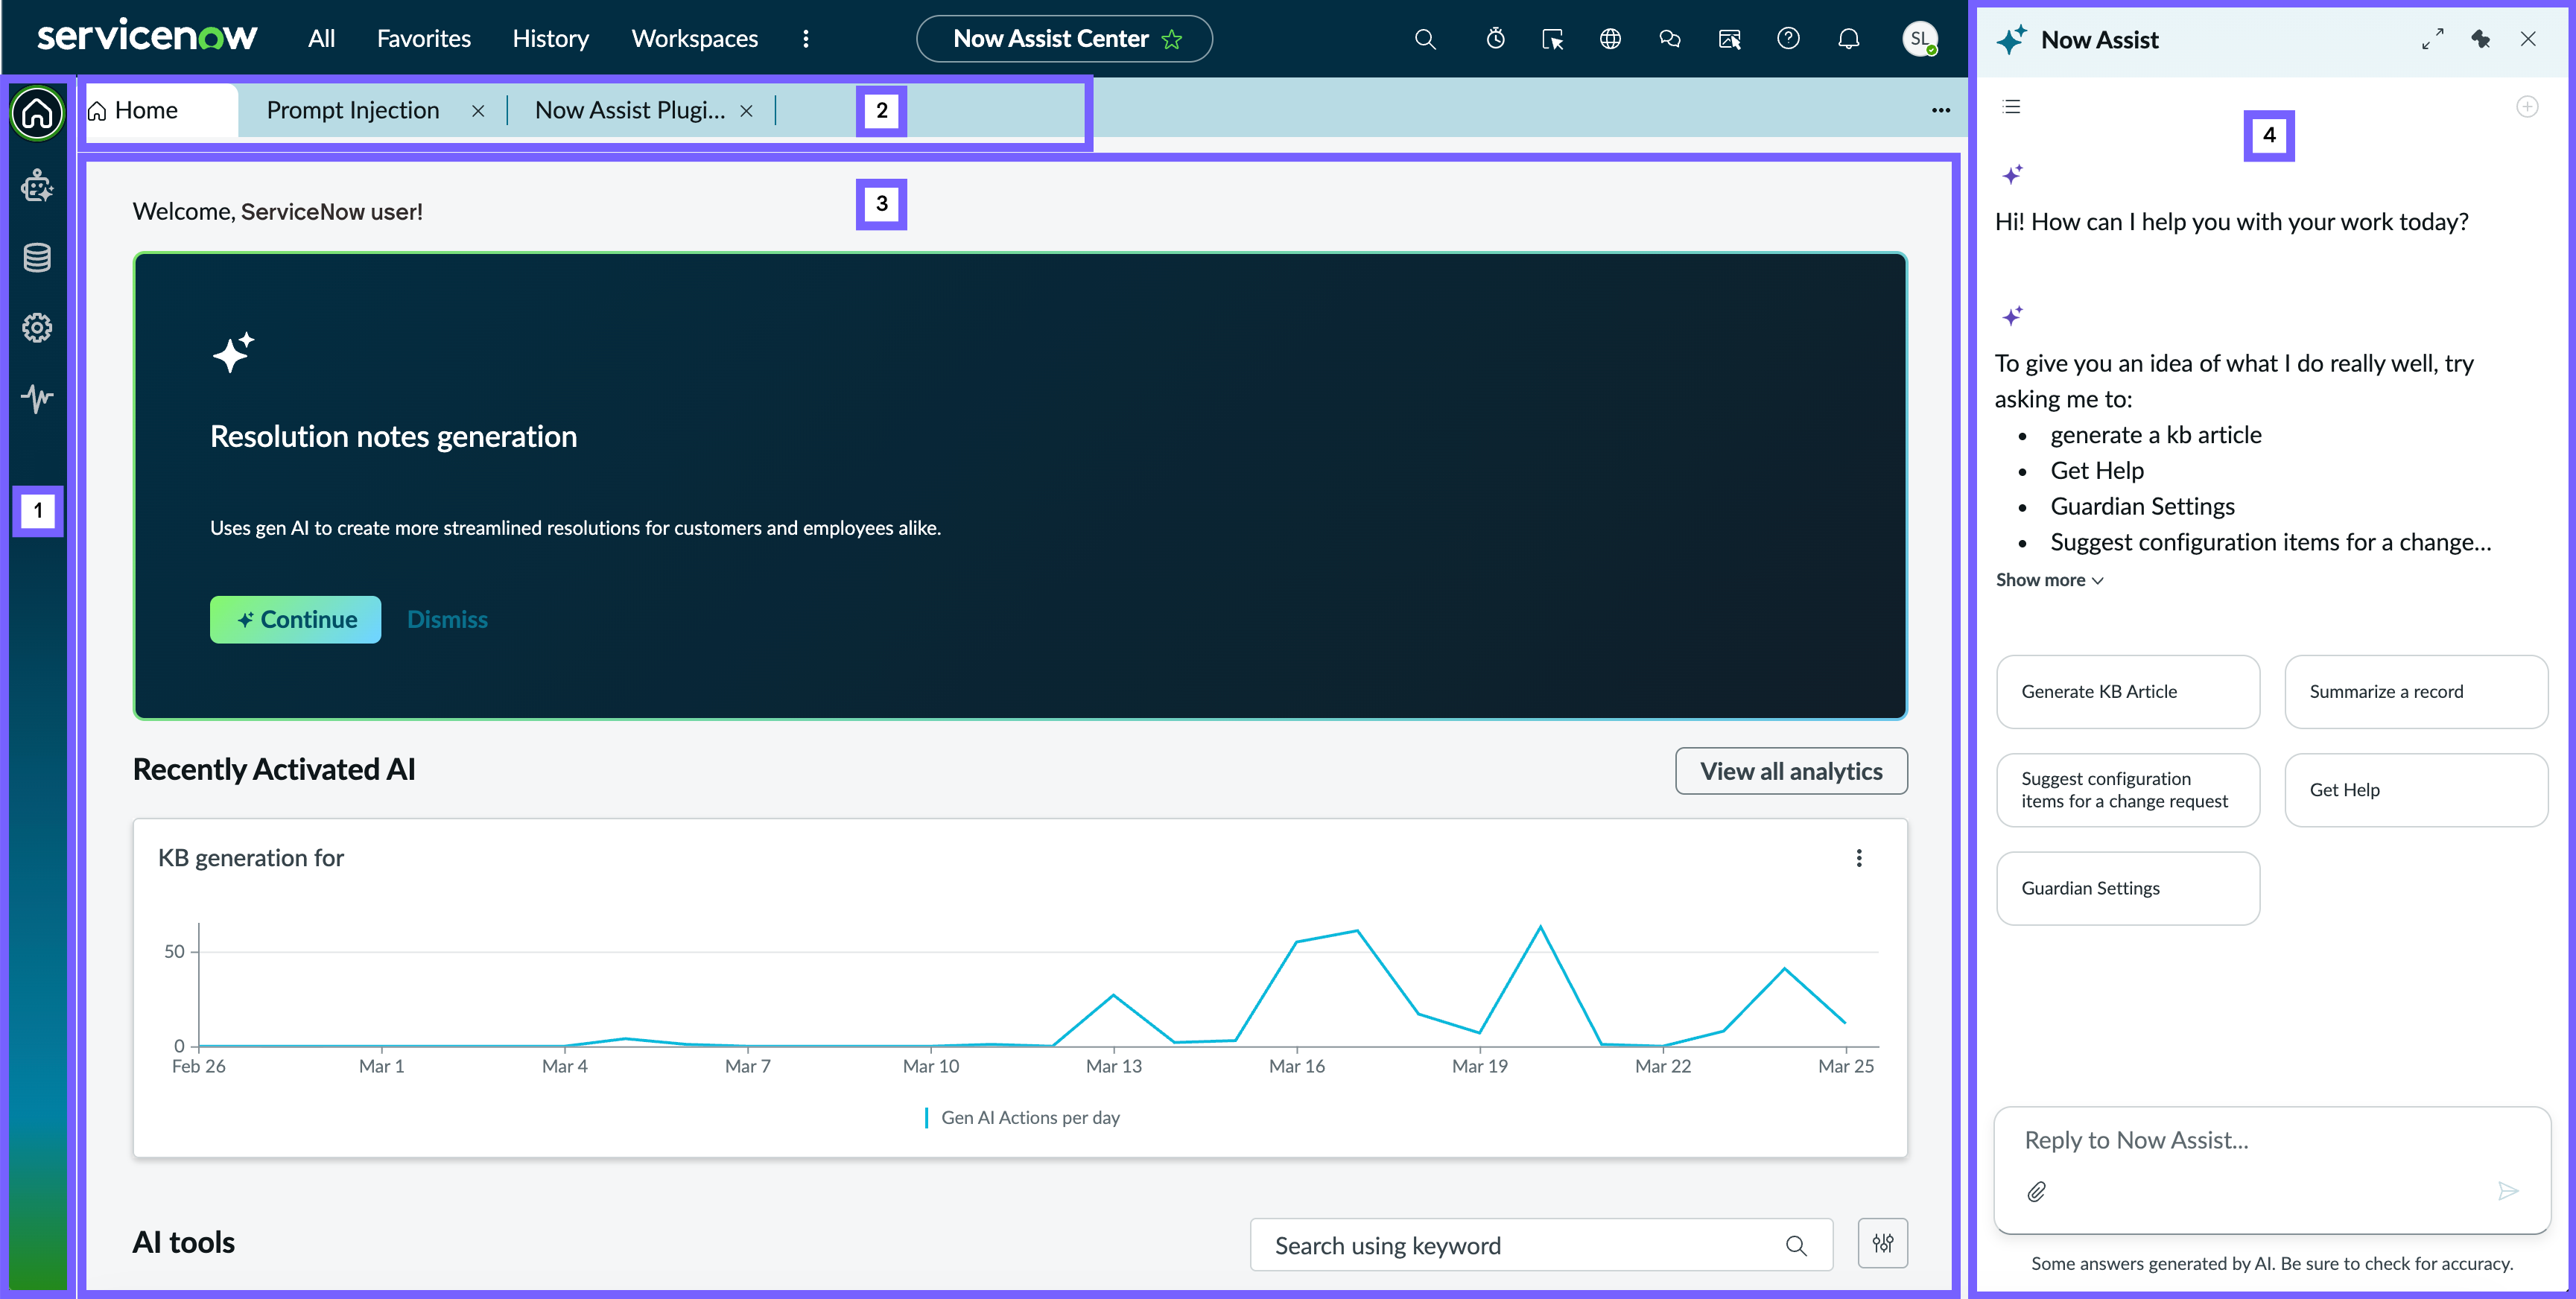
Task: Expand the Now Assist panel to full size
Action: click(x=2432, y=39)
